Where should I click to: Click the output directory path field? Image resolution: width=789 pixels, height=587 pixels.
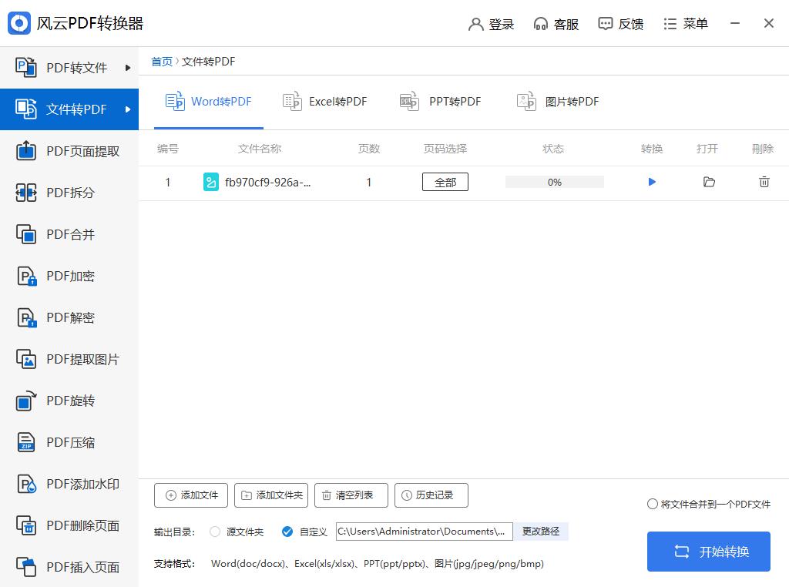click(x=424, y=532)
